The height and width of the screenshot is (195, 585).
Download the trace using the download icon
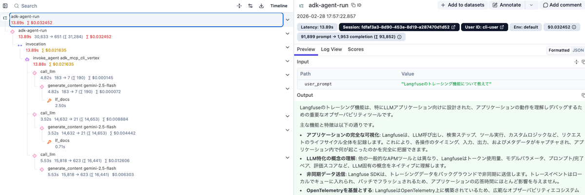262,6
